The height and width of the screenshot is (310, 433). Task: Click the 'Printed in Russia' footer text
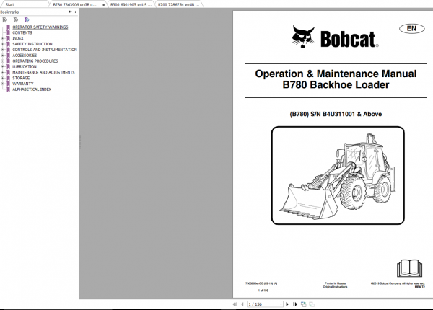[335, 283]
